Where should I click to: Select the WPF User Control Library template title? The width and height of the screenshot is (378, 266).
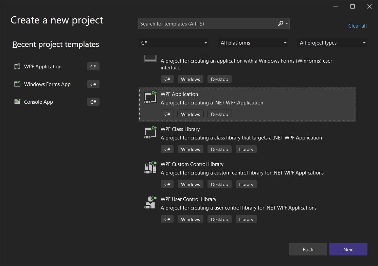pos(188,199)
